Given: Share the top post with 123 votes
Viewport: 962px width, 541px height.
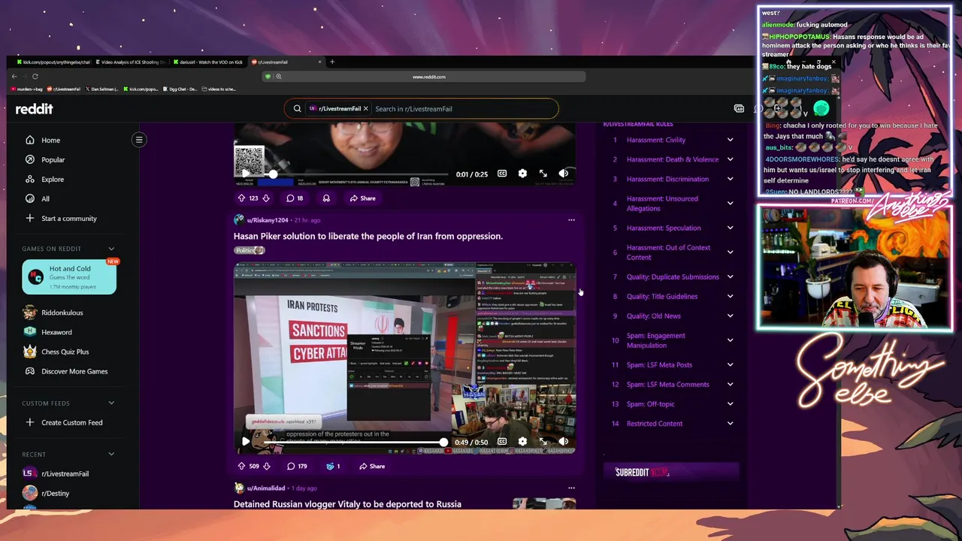Looking at the screenshot, I should point(362,198).
